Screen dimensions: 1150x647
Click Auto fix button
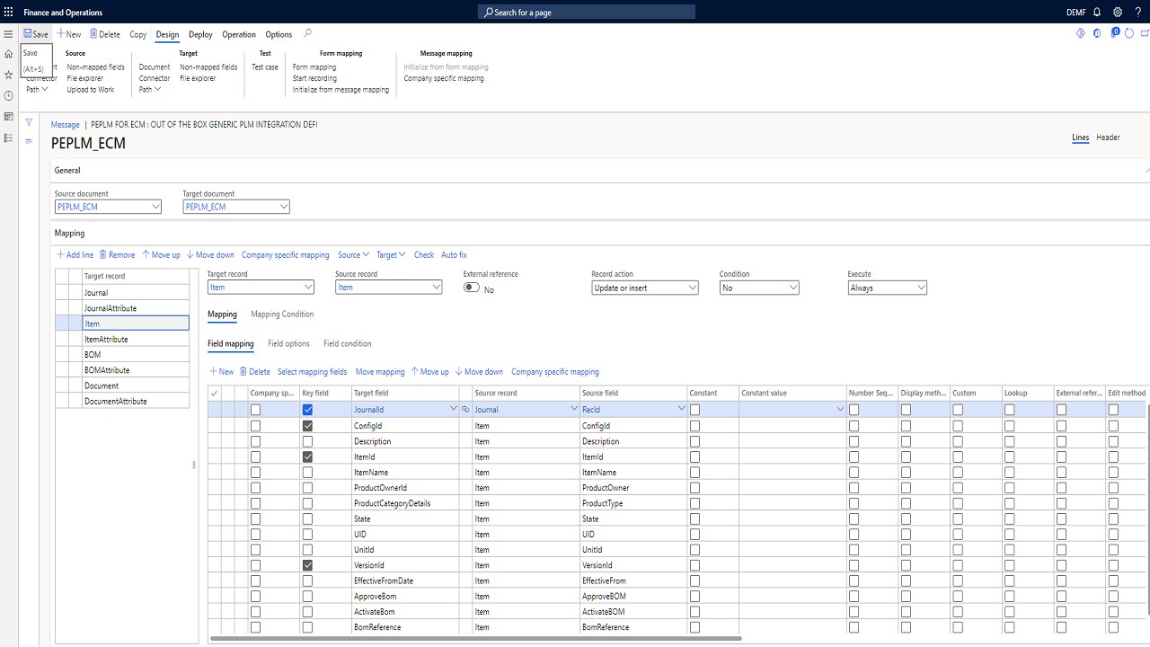[x=454, y=255]
